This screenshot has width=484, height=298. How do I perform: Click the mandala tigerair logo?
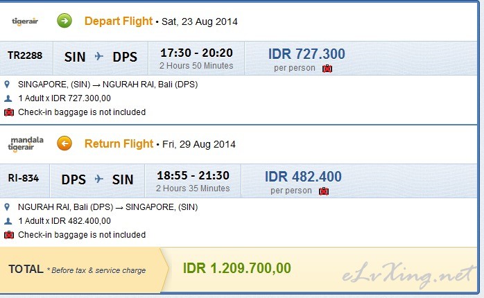(27, 144)
